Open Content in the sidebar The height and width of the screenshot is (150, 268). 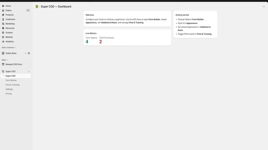(x=9, y=32)
